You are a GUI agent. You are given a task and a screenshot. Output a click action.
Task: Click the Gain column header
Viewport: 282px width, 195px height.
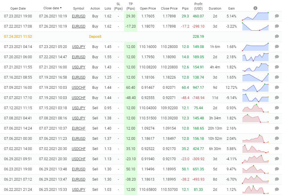(x=231, y=8)
